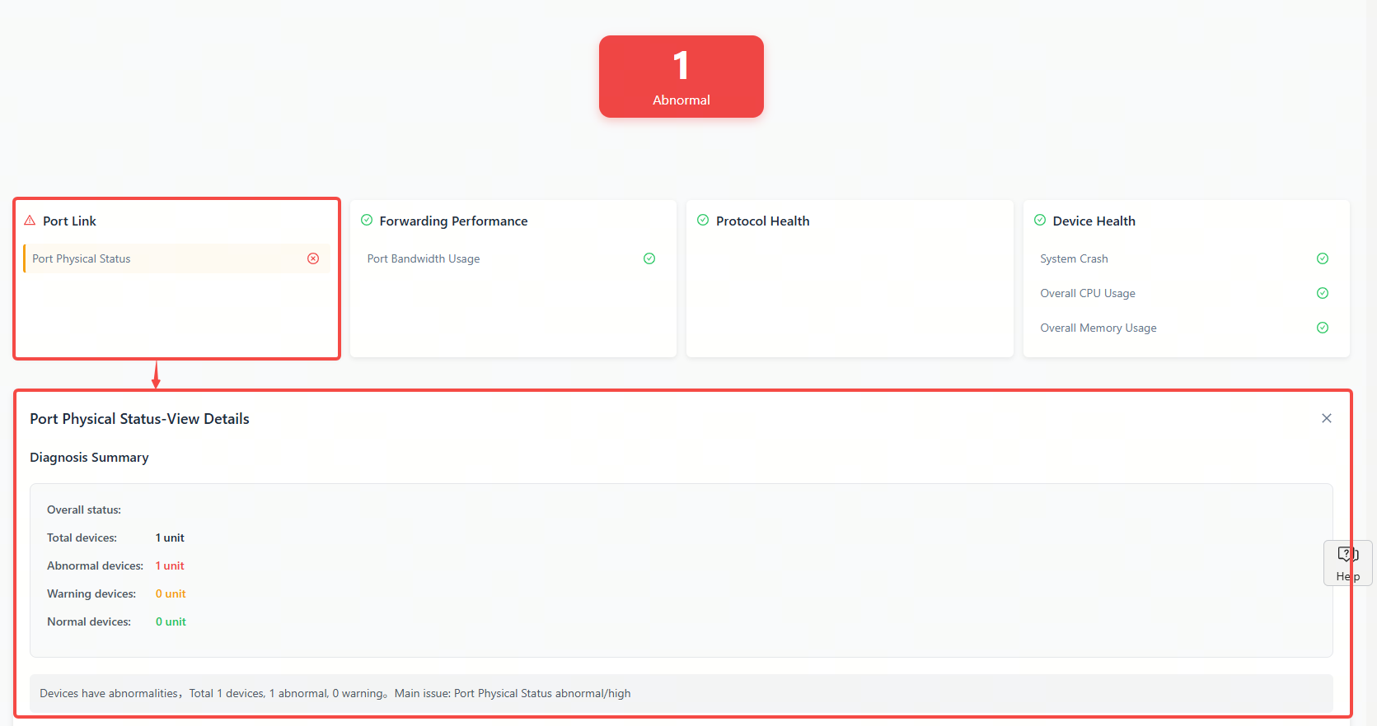Click the Overall Memory Usage status check icon
This screenshot has height=726, width=1377.
[x=1323, y=328]
